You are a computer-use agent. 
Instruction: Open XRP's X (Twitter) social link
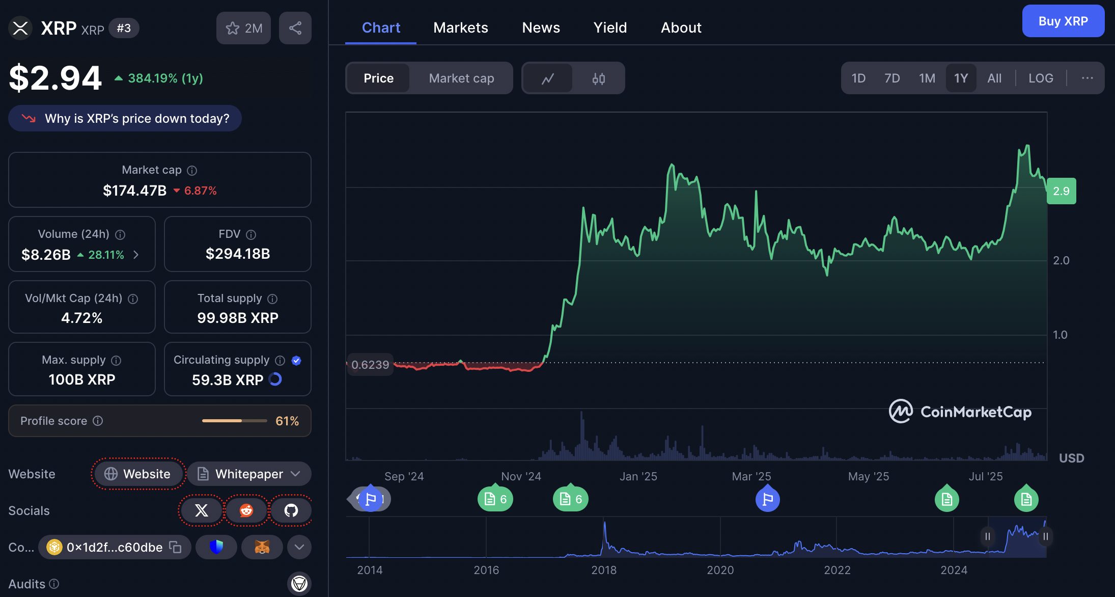(x=202, y=510)
